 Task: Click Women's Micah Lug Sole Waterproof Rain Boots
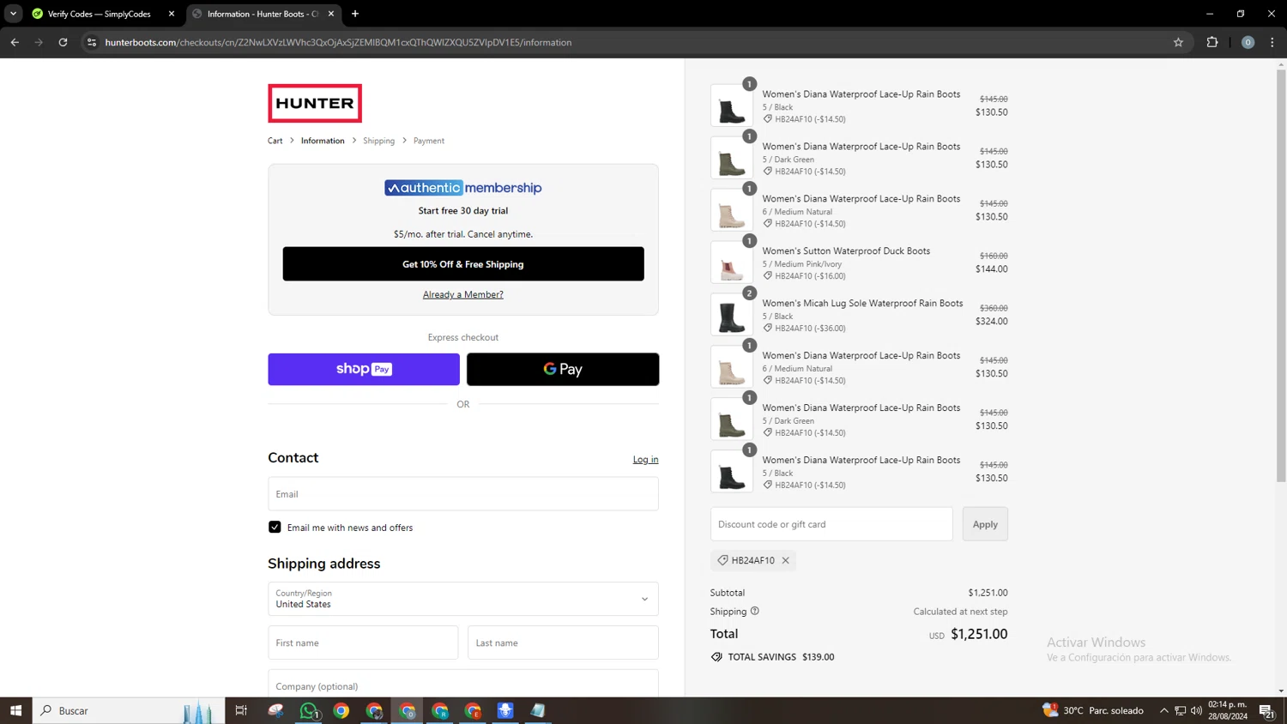[862, 304]
